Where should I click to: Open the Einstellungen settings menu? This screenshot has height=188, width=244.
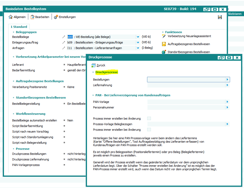pos(65,17)
